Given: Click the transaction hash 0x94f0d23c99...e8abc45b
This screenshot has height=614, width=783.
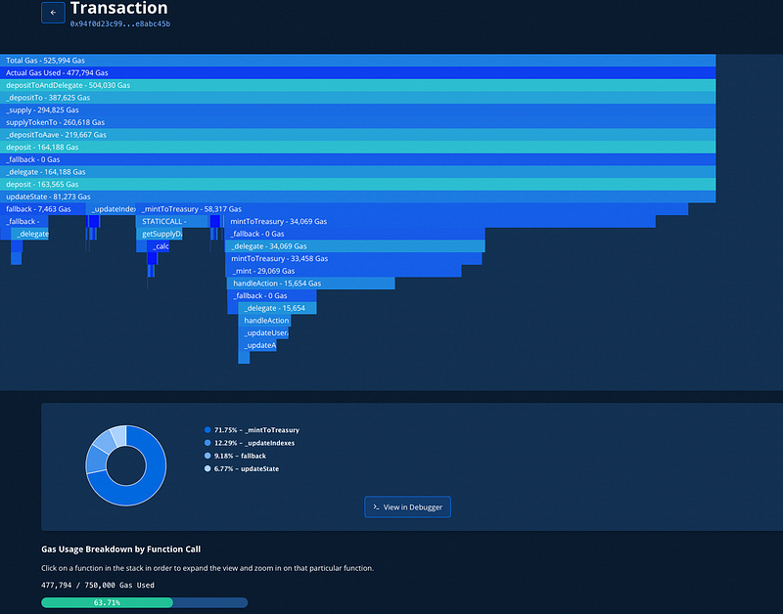Looking at the screenshot, I should (119, 23).
